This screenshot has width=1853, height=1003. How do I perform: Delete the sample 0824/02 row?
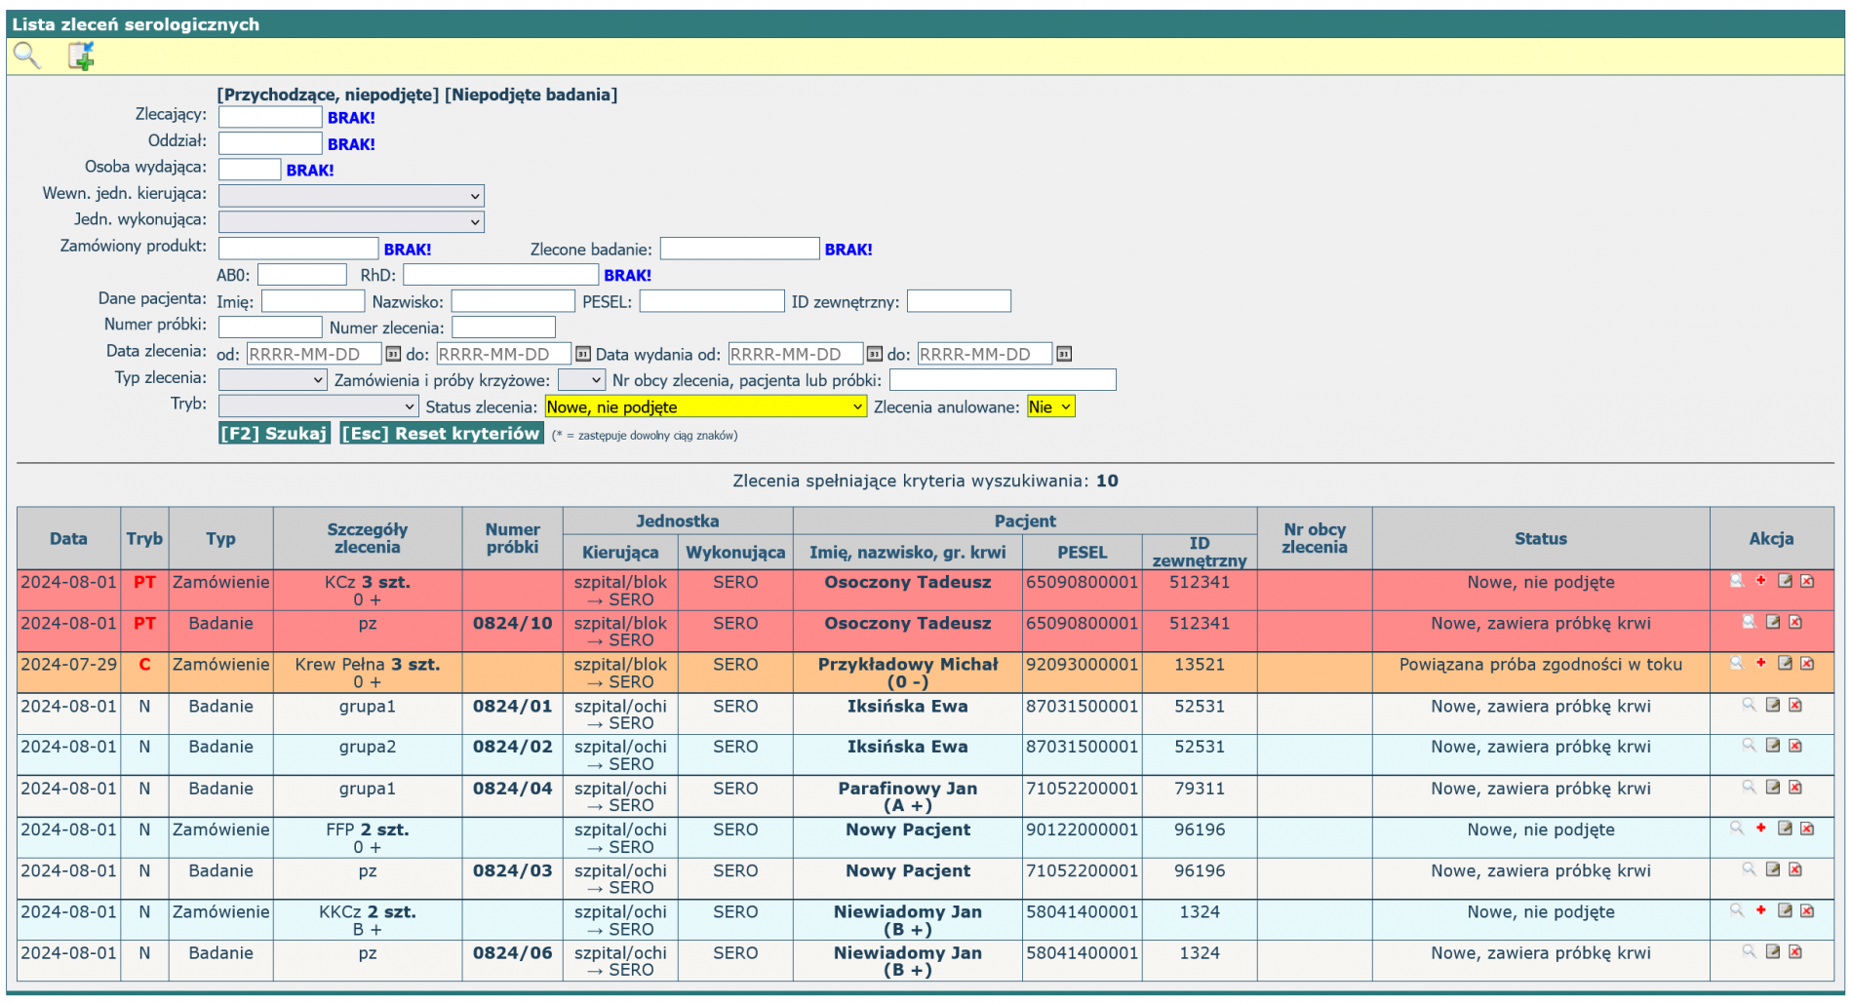[x=1795, y=746]
